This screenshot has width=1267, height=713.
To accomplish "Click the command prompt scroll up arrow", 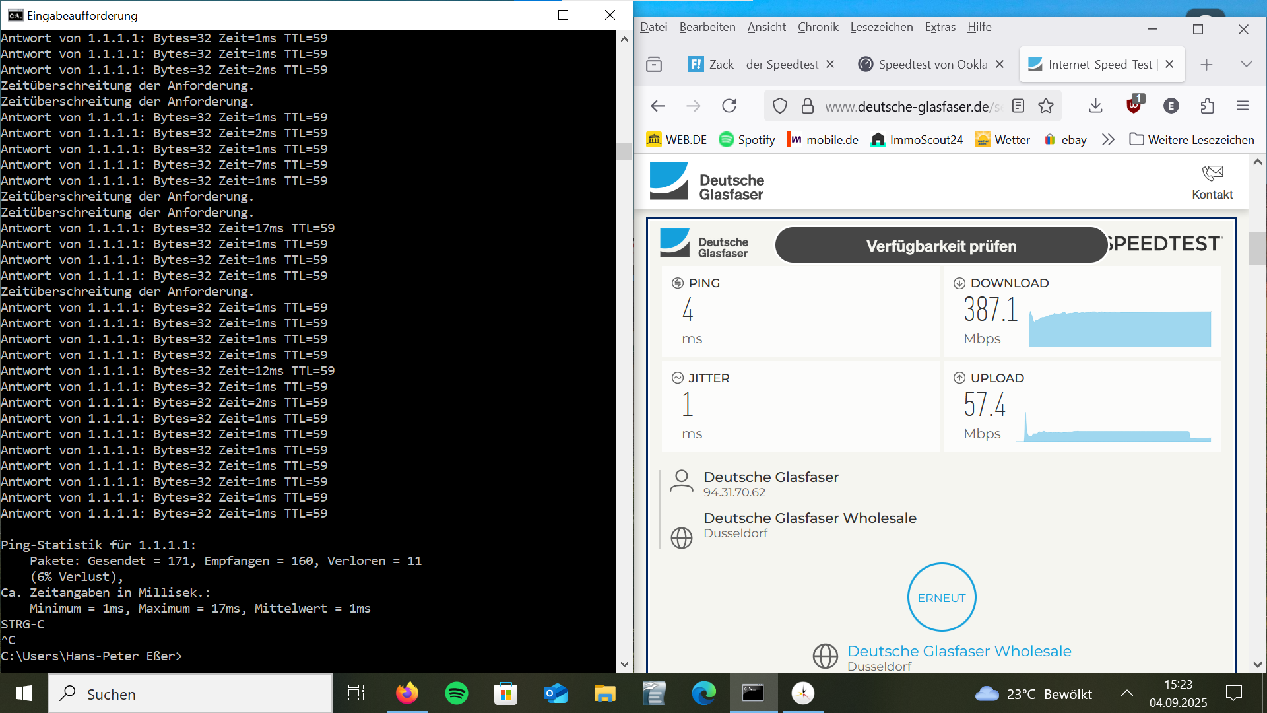I will (624, 39).
